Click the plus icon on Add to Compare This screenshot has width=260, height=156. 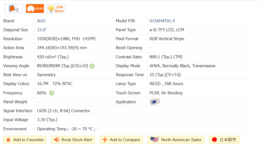(x=105, y=140)
